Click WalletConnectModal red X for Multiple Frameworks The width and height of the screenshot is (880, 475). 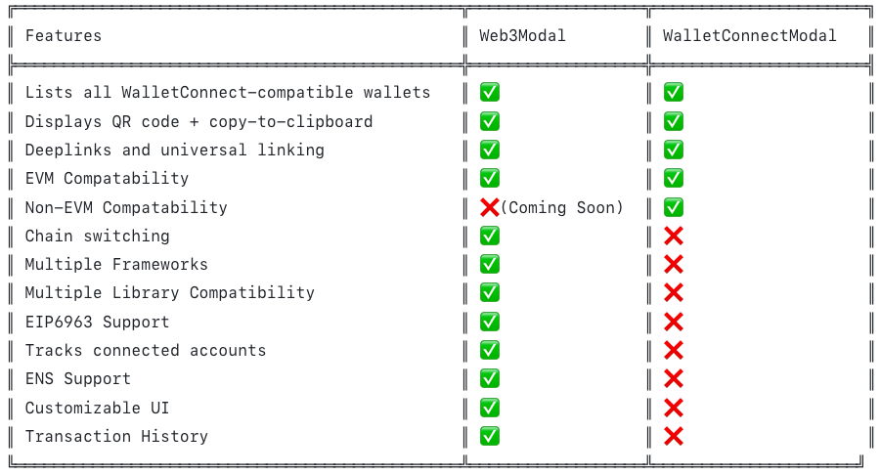point(673,264)
